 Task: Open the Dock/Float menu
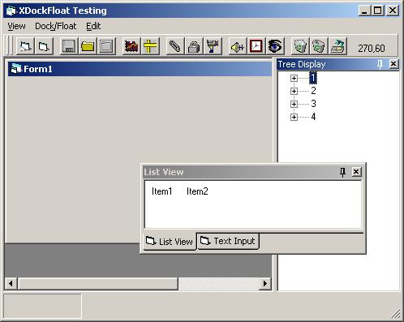pyautogui.click(x=56, y=26)
